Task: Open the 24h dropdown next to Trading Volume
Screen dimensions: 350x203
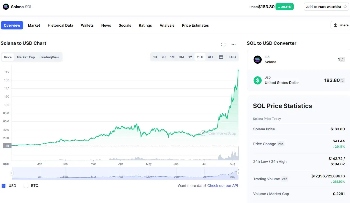Action: pyautogui.click(x=285, y=179)
